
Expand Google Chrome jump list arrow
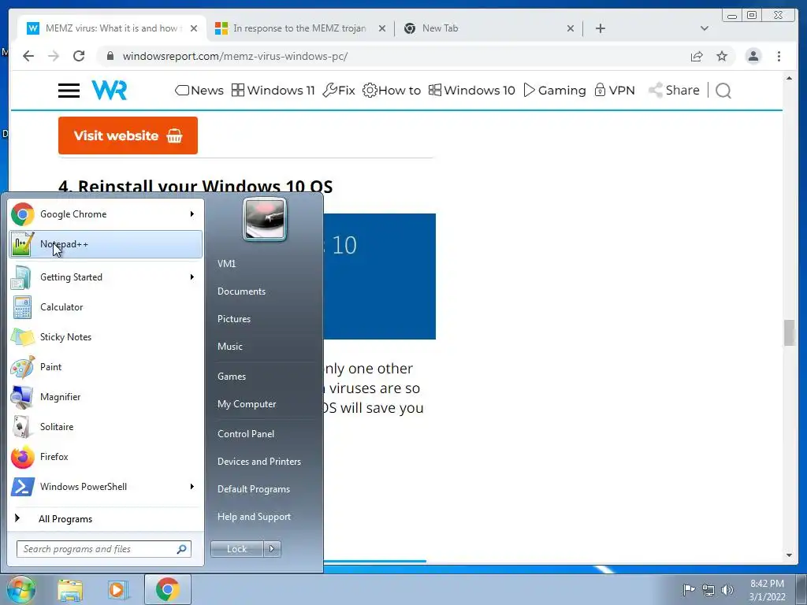coord(192,213)
